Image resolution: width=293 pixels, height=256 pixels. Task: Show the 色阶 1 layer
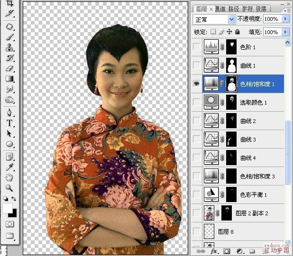pyautogui.click(x=196, y=47)
